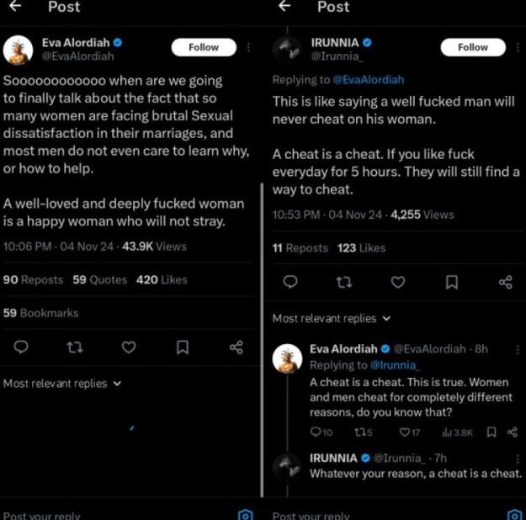The image size is (526, 520).
Task: Bookmark IRUNNIA's reply post
Action: tap(452, 282)
